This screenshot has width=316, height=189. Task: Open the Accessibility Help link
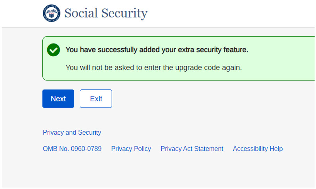[258, 149]
